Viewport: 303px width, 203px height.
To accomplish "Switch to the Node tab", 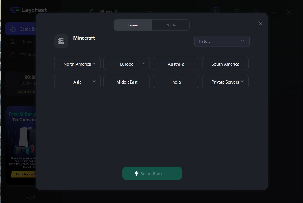I will tap(171, 25).
